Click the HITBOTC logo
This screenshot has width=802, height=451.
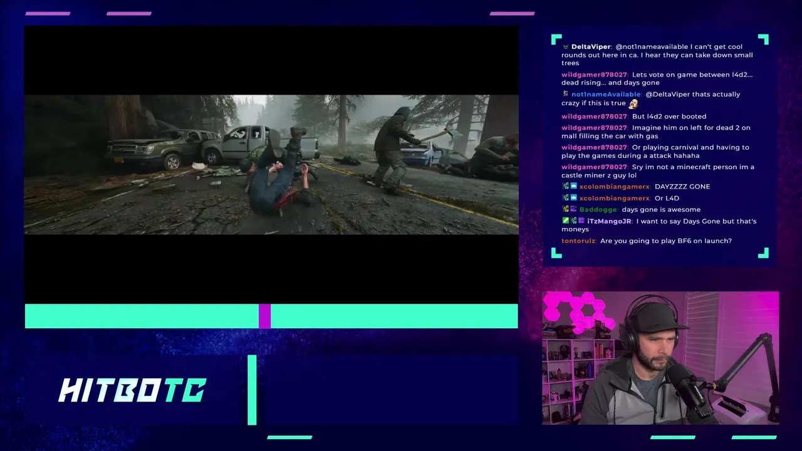[x=132, y=390]
